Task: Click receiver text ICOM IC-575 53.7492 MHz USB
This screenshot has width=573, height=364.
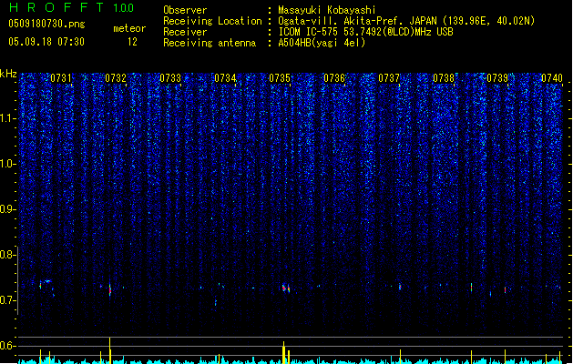Action: (x=366, y=32)
